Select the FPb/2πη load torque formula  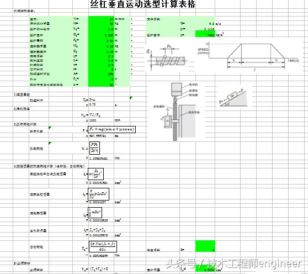tap(94, 148)
